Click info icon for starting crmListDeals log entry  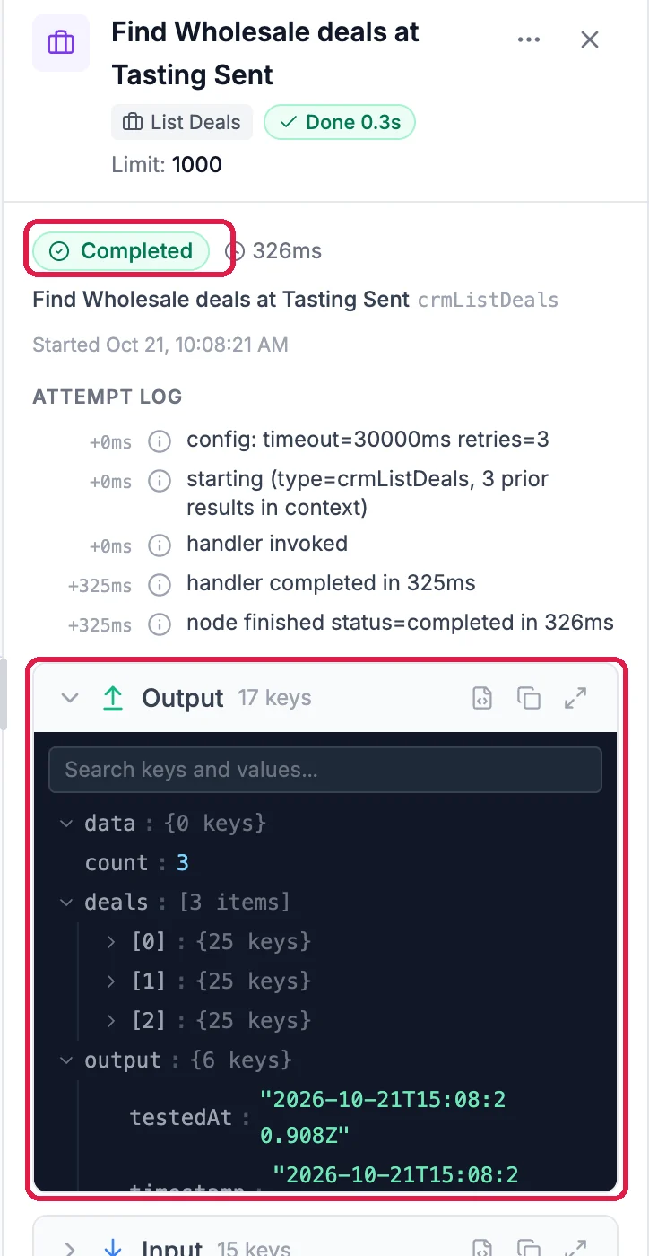160,482
